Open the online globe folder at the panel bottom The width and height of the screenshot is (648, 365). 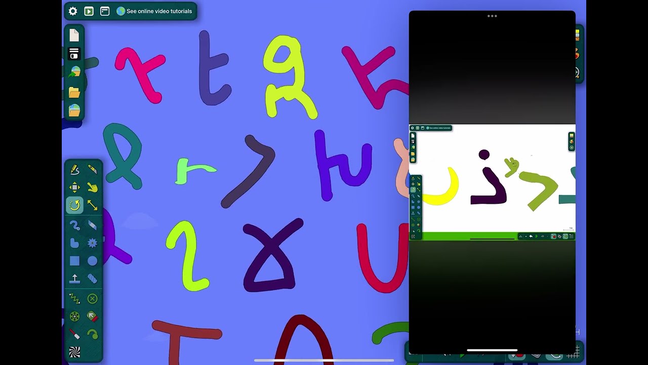click(74, 110)
